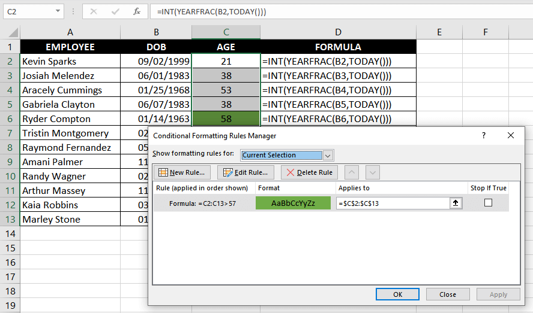This screenshot has height=313, width=533.
Task: Select cell with Josiah Melendez
Action: click(70, 75)
